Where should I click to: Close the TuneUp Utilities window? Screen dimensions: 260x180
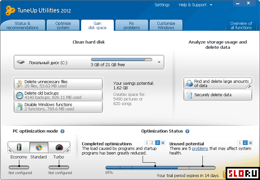click(249, 3)
